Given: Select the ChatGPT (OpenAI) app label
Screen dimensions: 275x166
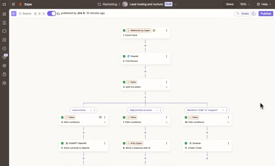Looking at the screenshot, I should click(76, 143).
